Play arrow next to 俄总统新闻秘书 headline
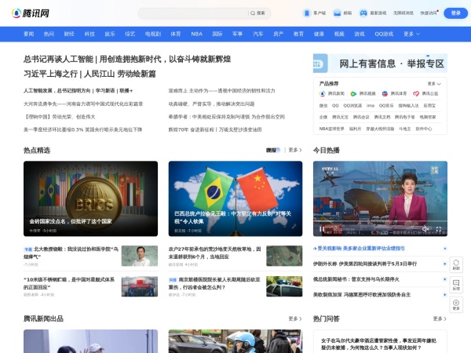Image resolution: width=471 pixels, height=353 pixels. coord(445,279)
